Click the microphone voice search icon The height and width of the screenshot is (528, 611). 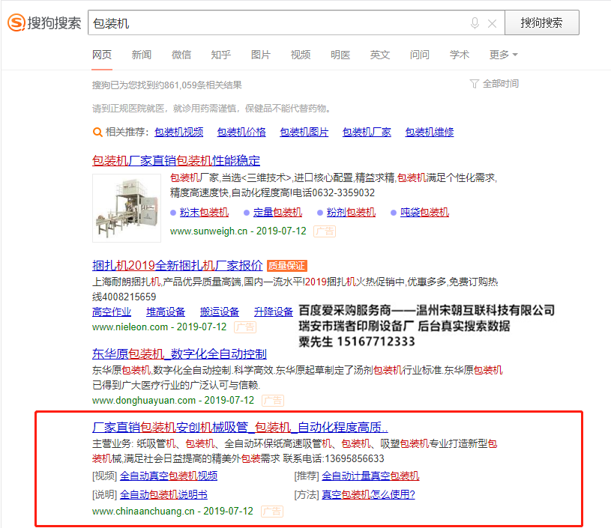pos(475,23)
